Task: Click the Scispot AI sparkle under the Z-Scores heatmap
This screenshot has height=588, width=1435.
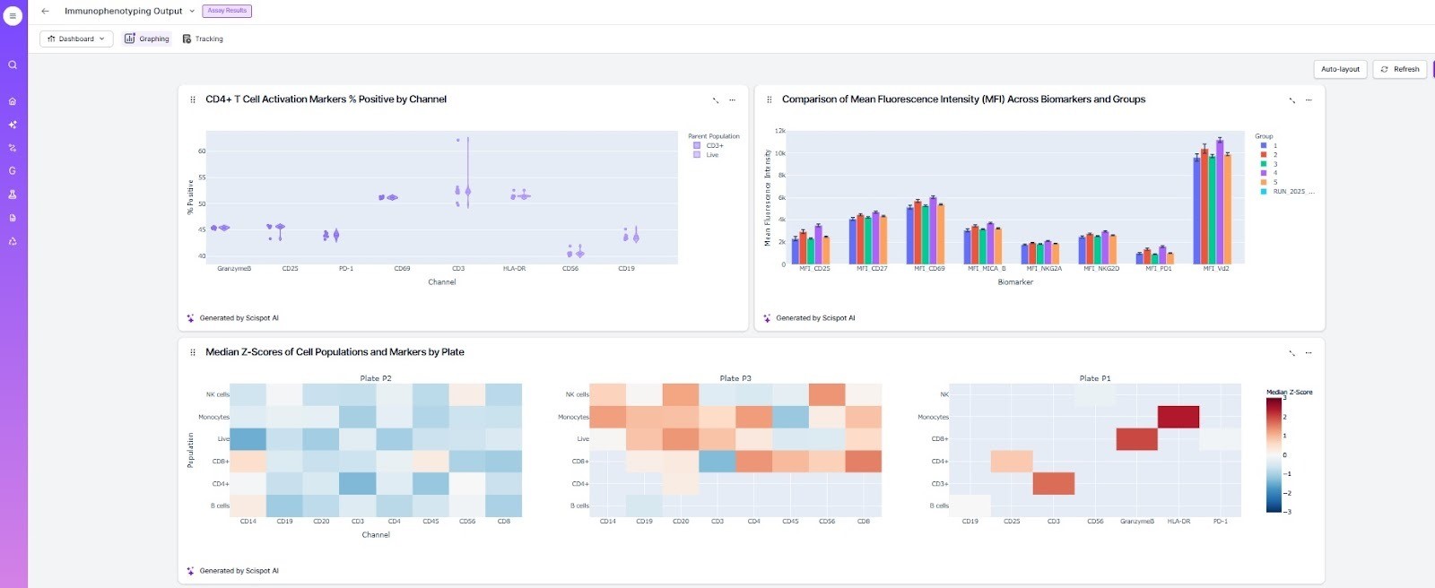Action: [190, 571]
